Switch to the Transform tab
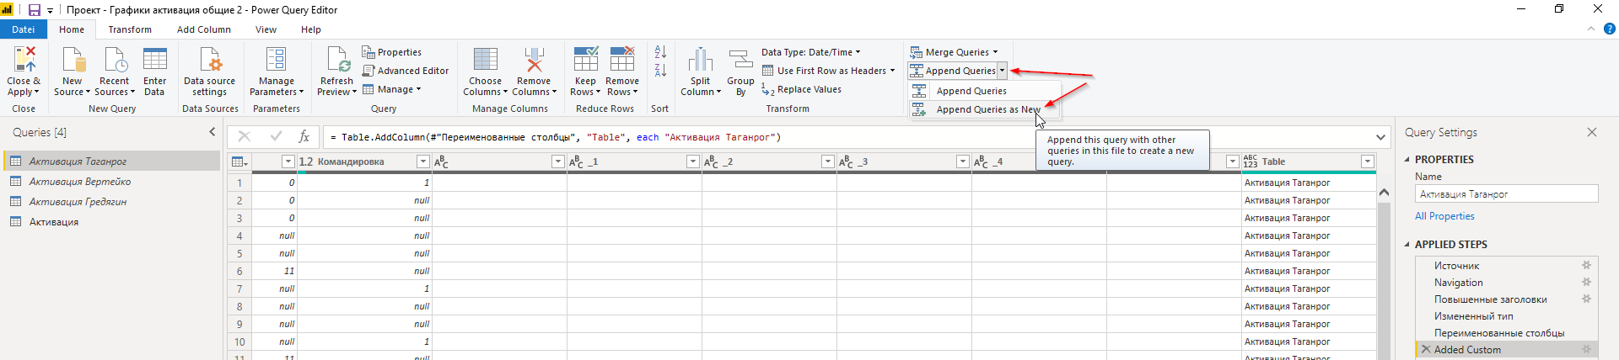1619x360 pixels. pos(130,29)
